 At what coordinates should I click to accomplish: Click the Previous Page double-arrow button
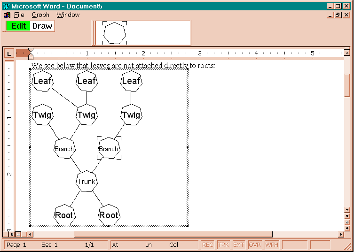pyautogui.click(x=347, y=216)
